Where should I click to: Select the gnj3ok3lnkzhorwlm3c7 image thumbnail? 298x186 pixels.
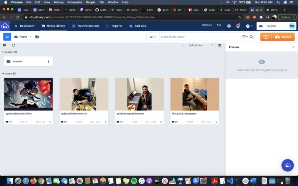pos(84,94)
